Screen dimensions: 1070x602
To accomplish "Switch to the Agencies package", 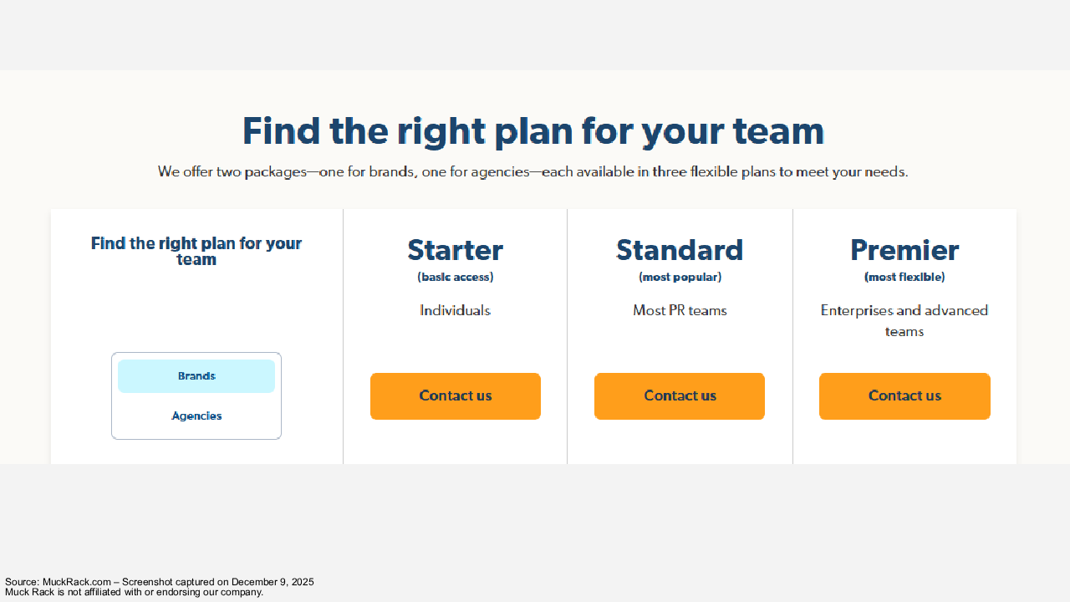I will point(196,416).
